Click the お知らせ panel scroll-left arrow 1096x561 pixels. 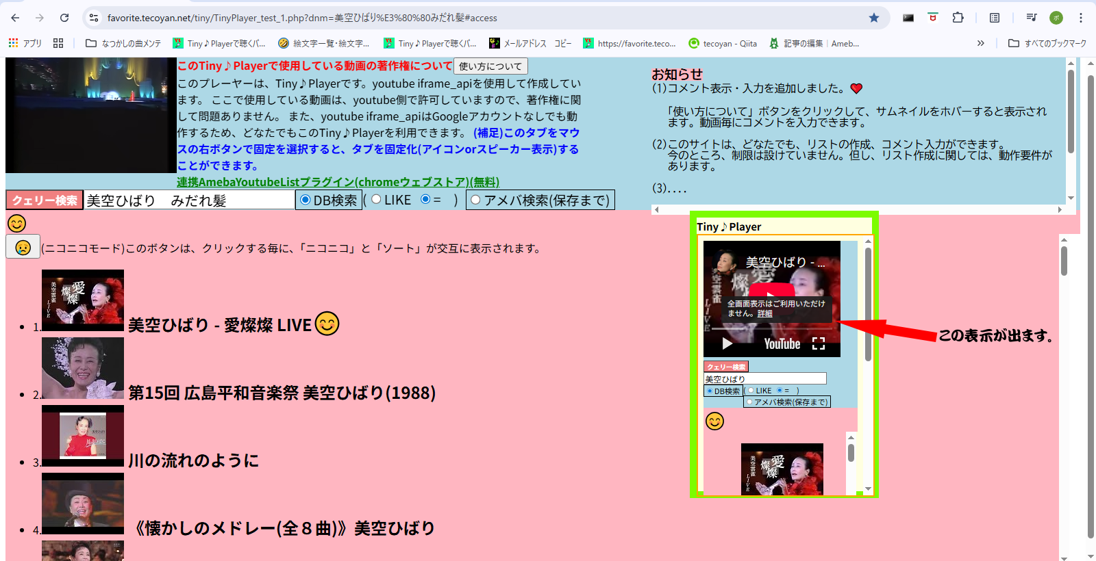point(656,209)
